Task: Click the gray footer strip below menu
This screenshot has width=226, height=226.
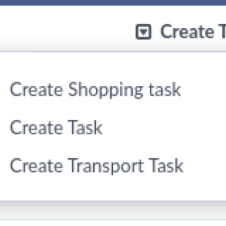Action: tap(113, 210)
